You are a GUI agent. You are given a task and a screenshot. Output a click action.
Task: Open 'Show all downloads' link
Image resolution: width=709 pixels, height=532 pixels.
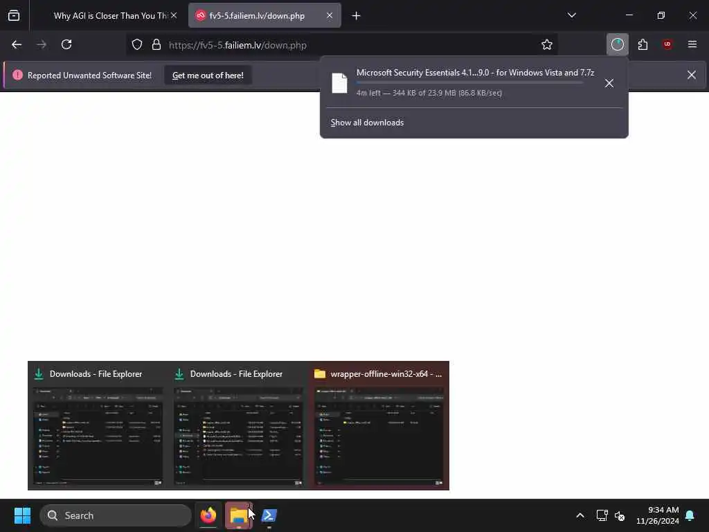[367, 123]
